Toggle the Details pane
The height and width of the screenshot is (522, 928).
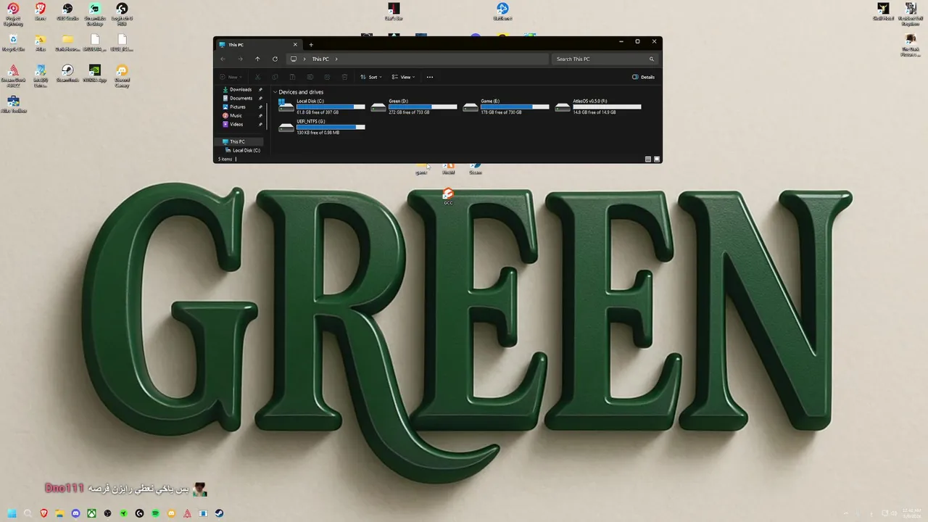[643, 77]
